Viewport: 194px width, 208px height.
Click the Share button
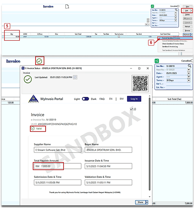(140, 202)
